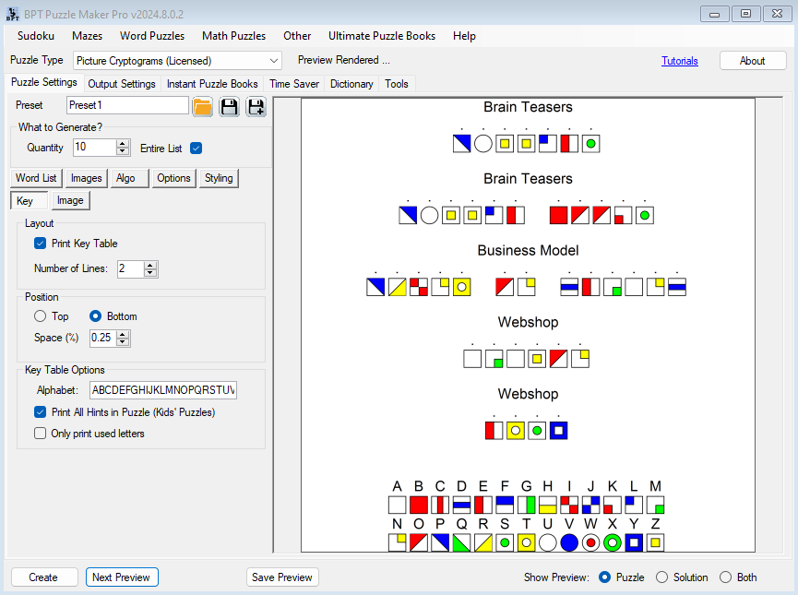Screen dimensions: 798x595
Task: Open the Word Puzzles menu
Action: click(x=152, y=36)
